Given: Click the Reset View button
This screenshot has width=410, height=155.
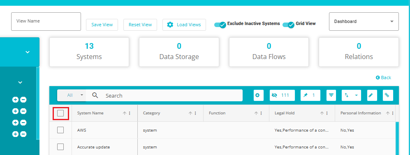Looking at the screenshot, I should click(140, 25).
